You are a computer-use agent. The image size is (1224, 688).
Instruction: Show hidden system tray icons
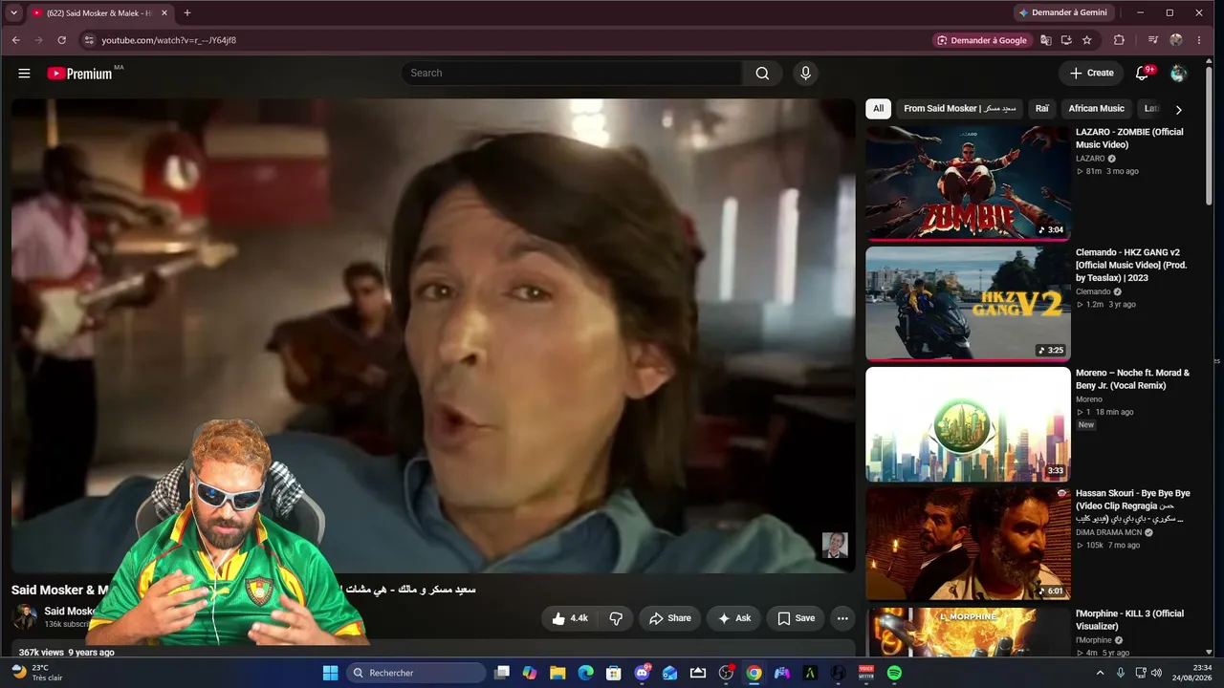tap(1100, 673)
